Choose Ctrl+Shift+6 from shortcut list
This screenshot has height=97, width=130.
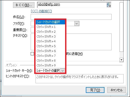tap(50, 51)
